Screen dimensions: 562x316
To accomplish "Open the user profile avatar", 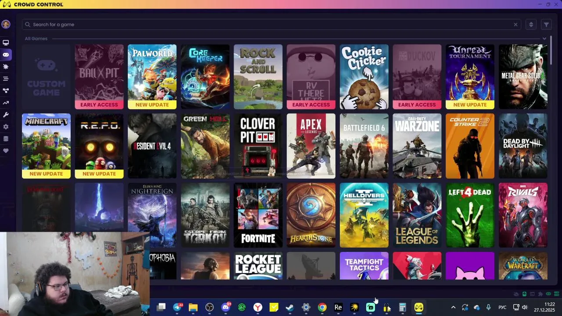I will (x=6, y=24).
